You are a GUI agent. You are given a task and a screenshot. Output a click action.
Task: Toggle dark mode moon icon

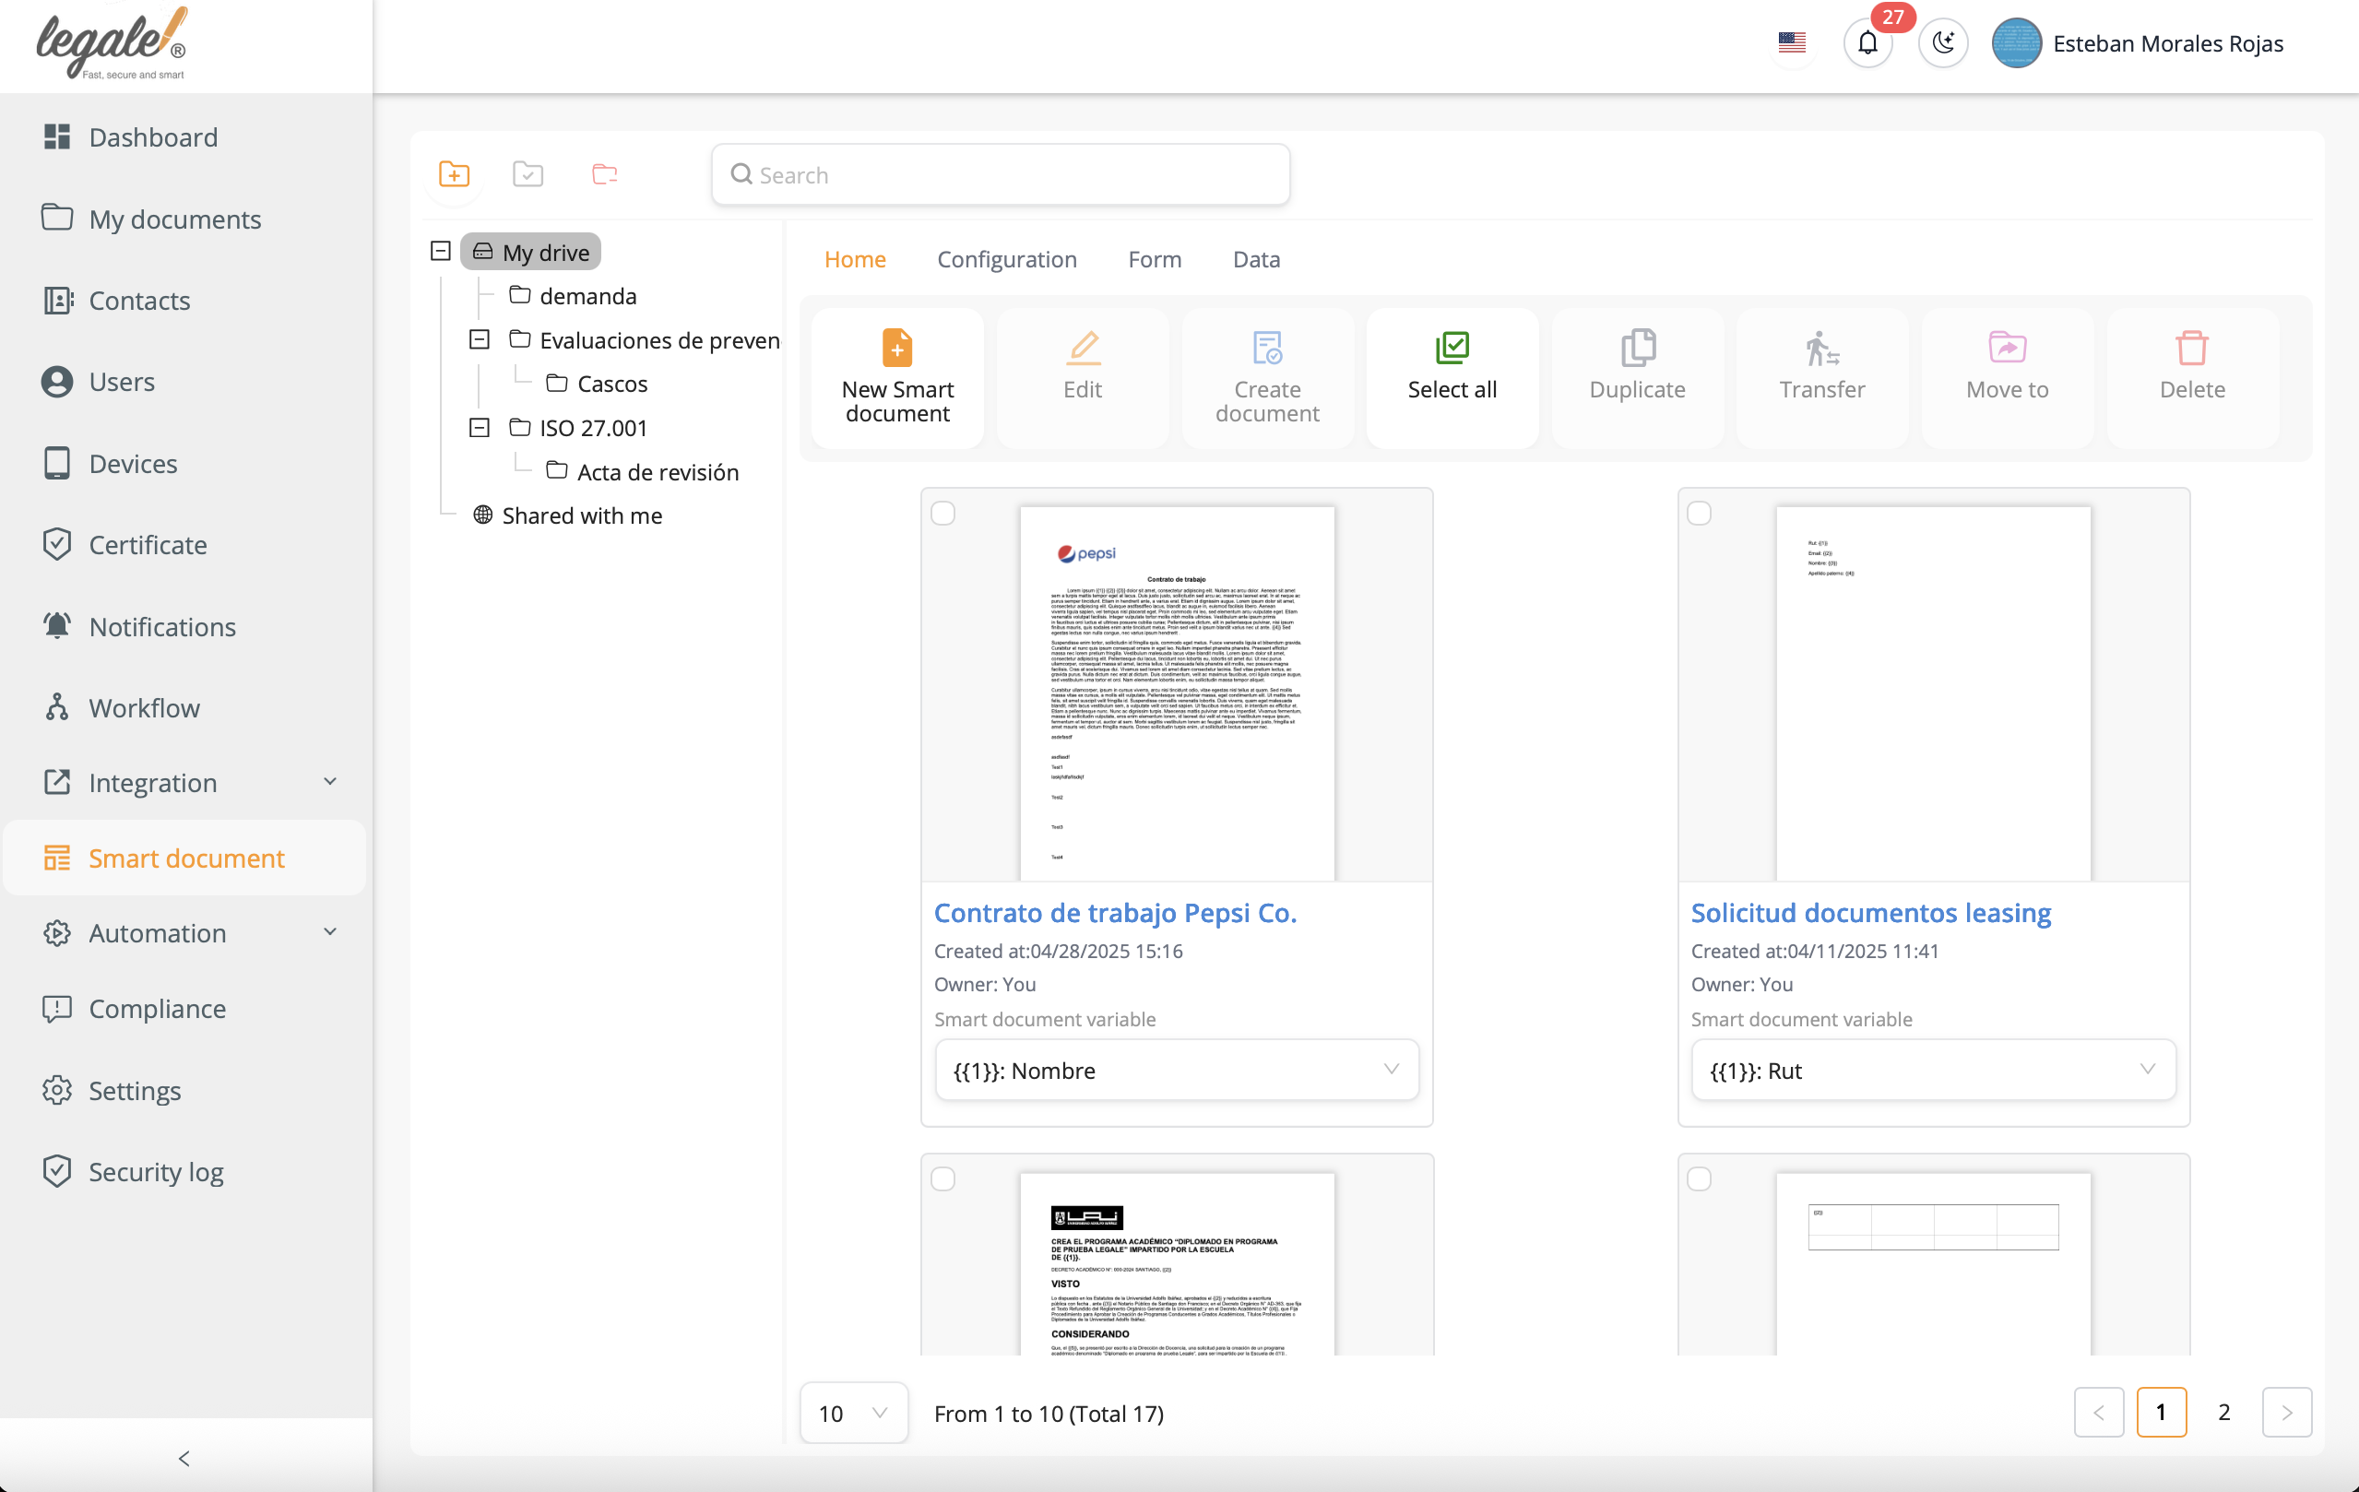click(1943, 43)
